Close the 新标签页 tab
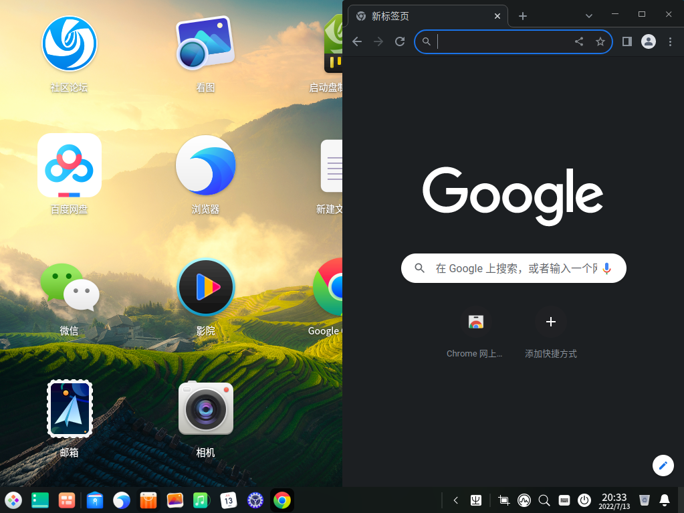The image size is (684, 513). pyautogui.click(x=497, y=16)
